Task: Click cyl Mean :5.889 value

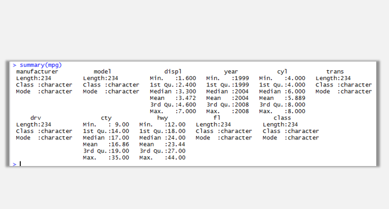Action: (282, 98)
